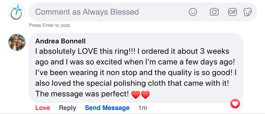Open the sticker picker icon

click(247, 12)
